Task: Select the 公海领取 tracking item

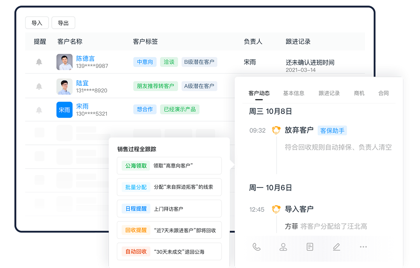Action: tap(169, 166)
